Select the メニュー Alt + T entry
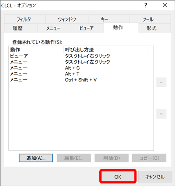The height and width of the screenshot is (186, 175). [81, 74]
